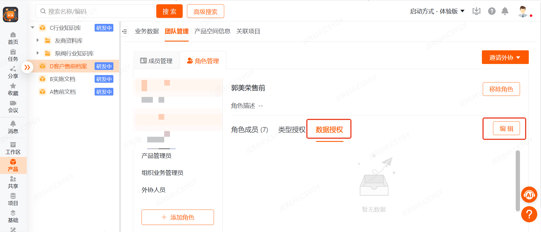Click the role panel vertical scrollbar
This screenshot has height=232, width=541.
(518, 181)
